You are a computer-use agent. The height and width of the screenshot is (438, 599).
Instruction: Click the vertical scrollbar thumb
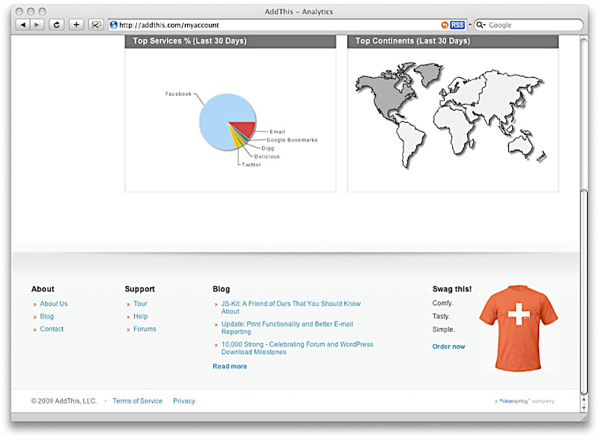pos(583,292)
